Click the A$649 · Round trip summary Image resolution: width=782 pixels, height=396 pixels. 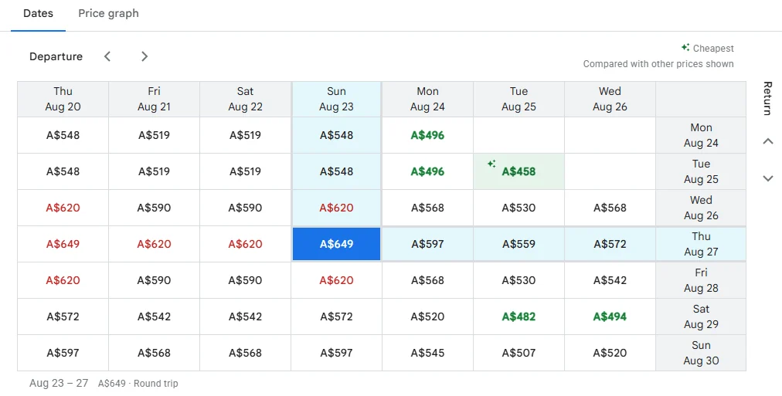point(138,384)
